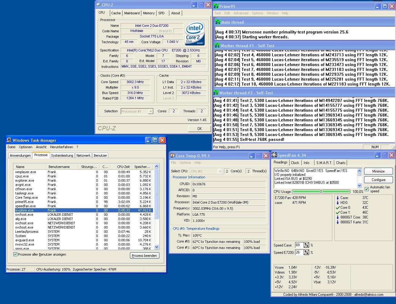
Task: Click the Speed E7200 value field
Action: [x=299, y=252]
